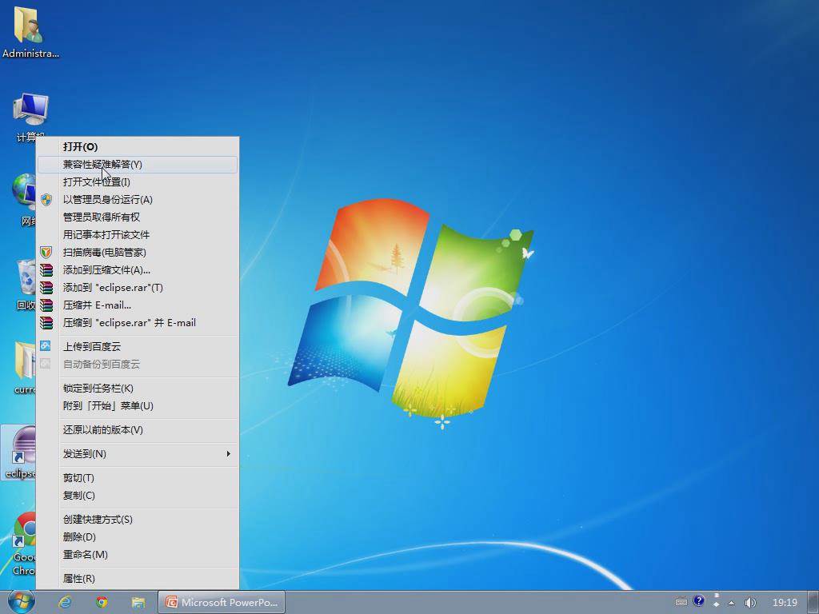819x614 pixels.
Task: Choose 还原以前的版本(V)
Action: pos(138,429)
